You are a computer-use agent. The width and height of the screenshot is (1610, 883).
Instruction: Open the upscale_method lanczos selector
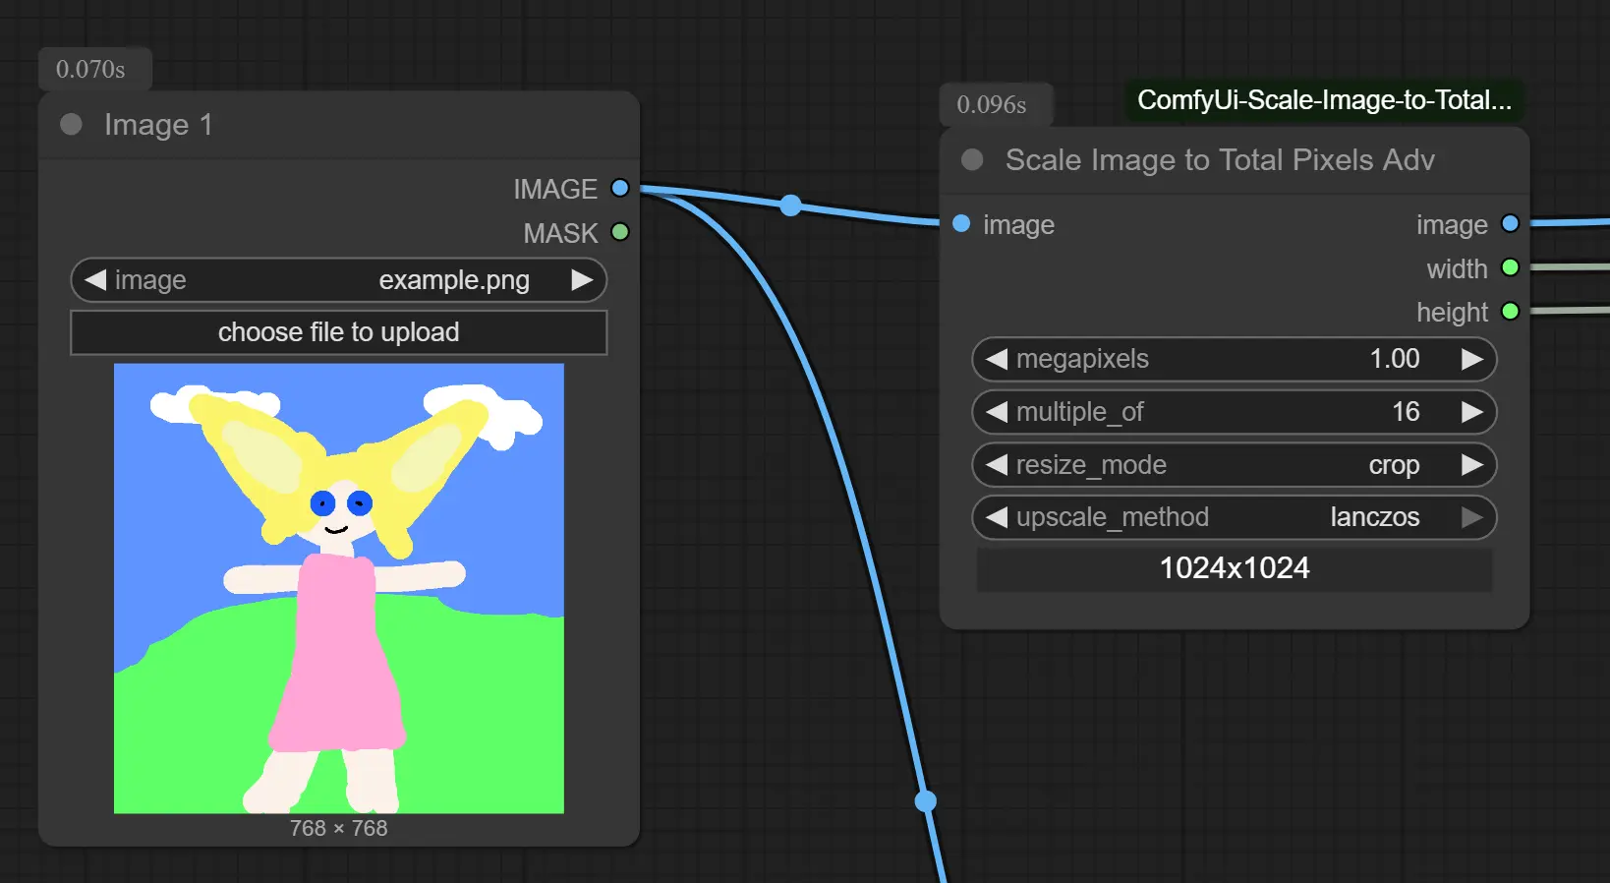[x=1234, y=517]
